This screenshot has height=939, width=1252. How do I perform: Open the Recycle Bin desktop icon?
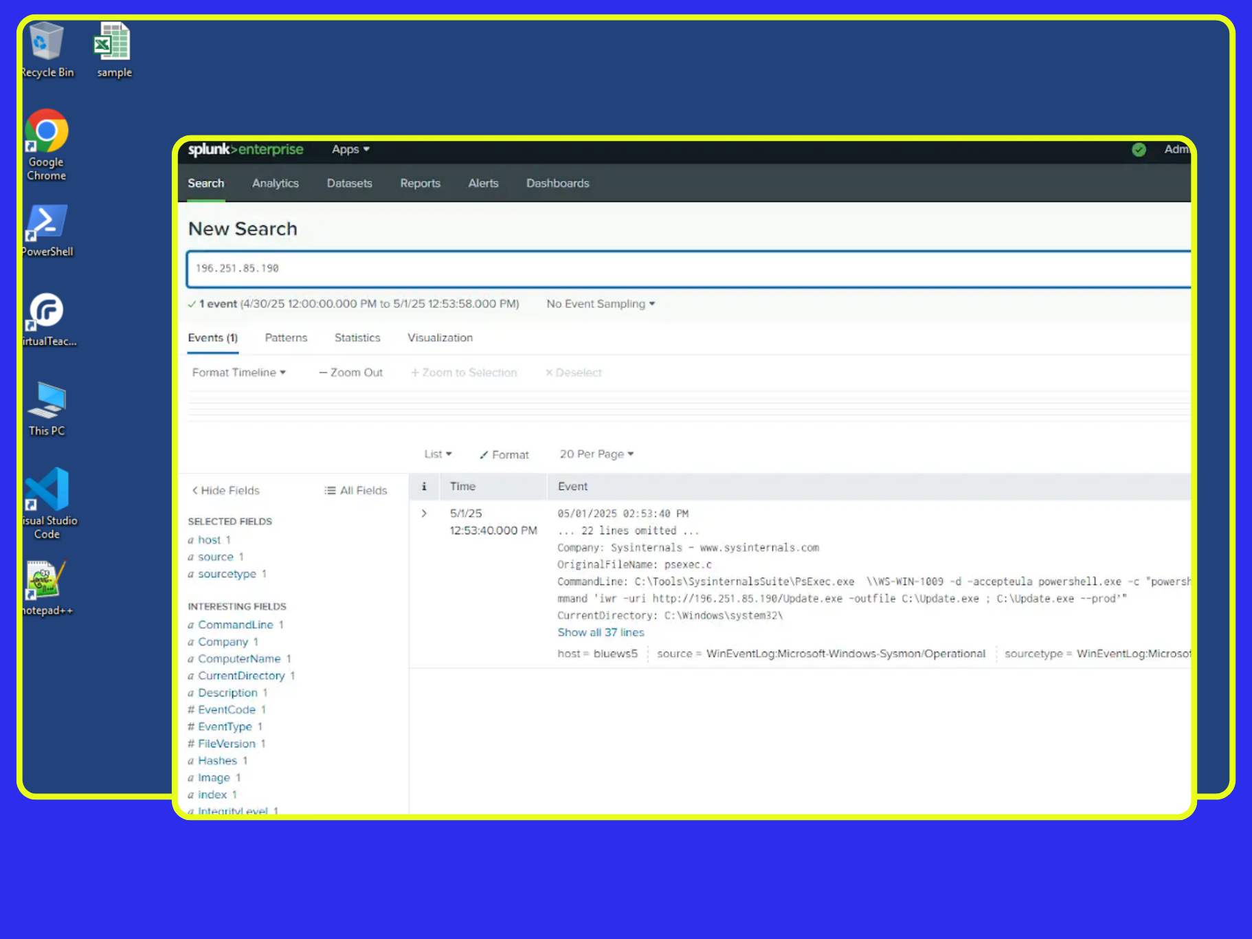tap(47, 49)
